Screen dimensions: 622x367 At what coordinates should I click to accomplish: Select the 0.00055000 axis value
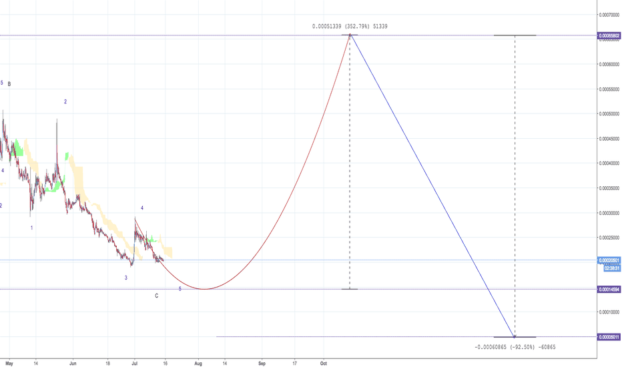[609, 89]
